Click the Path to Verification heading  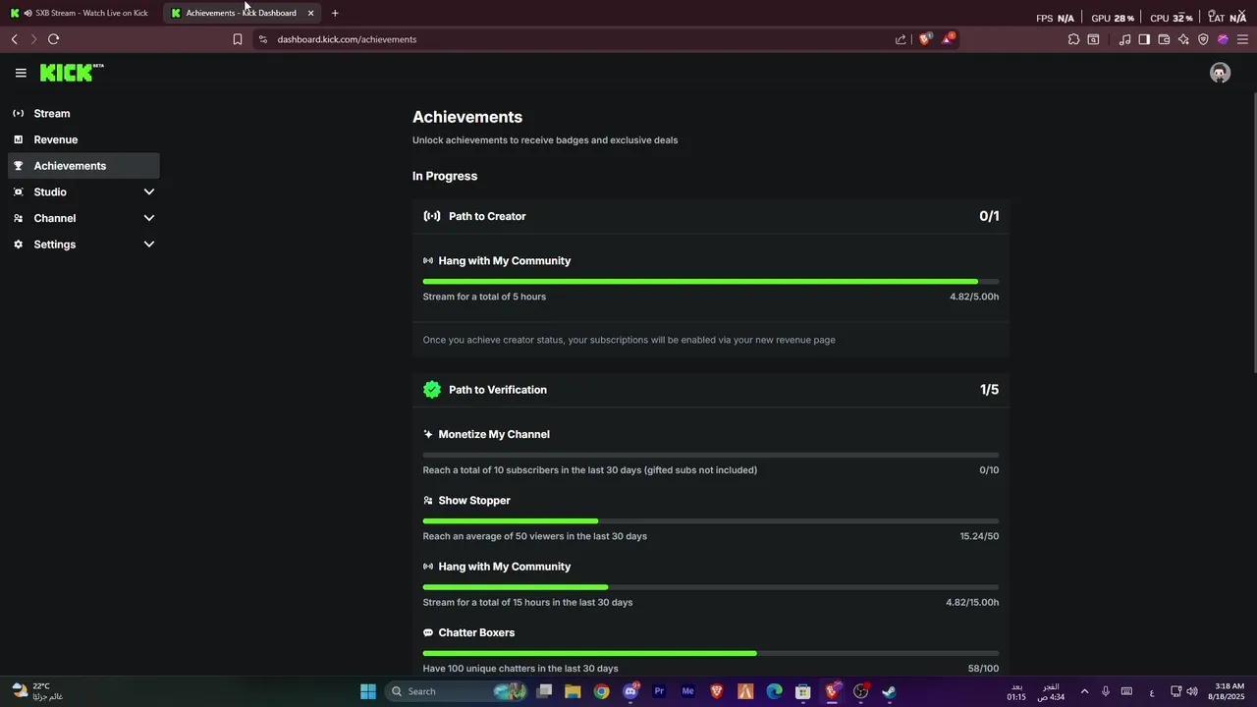[498, 390]
